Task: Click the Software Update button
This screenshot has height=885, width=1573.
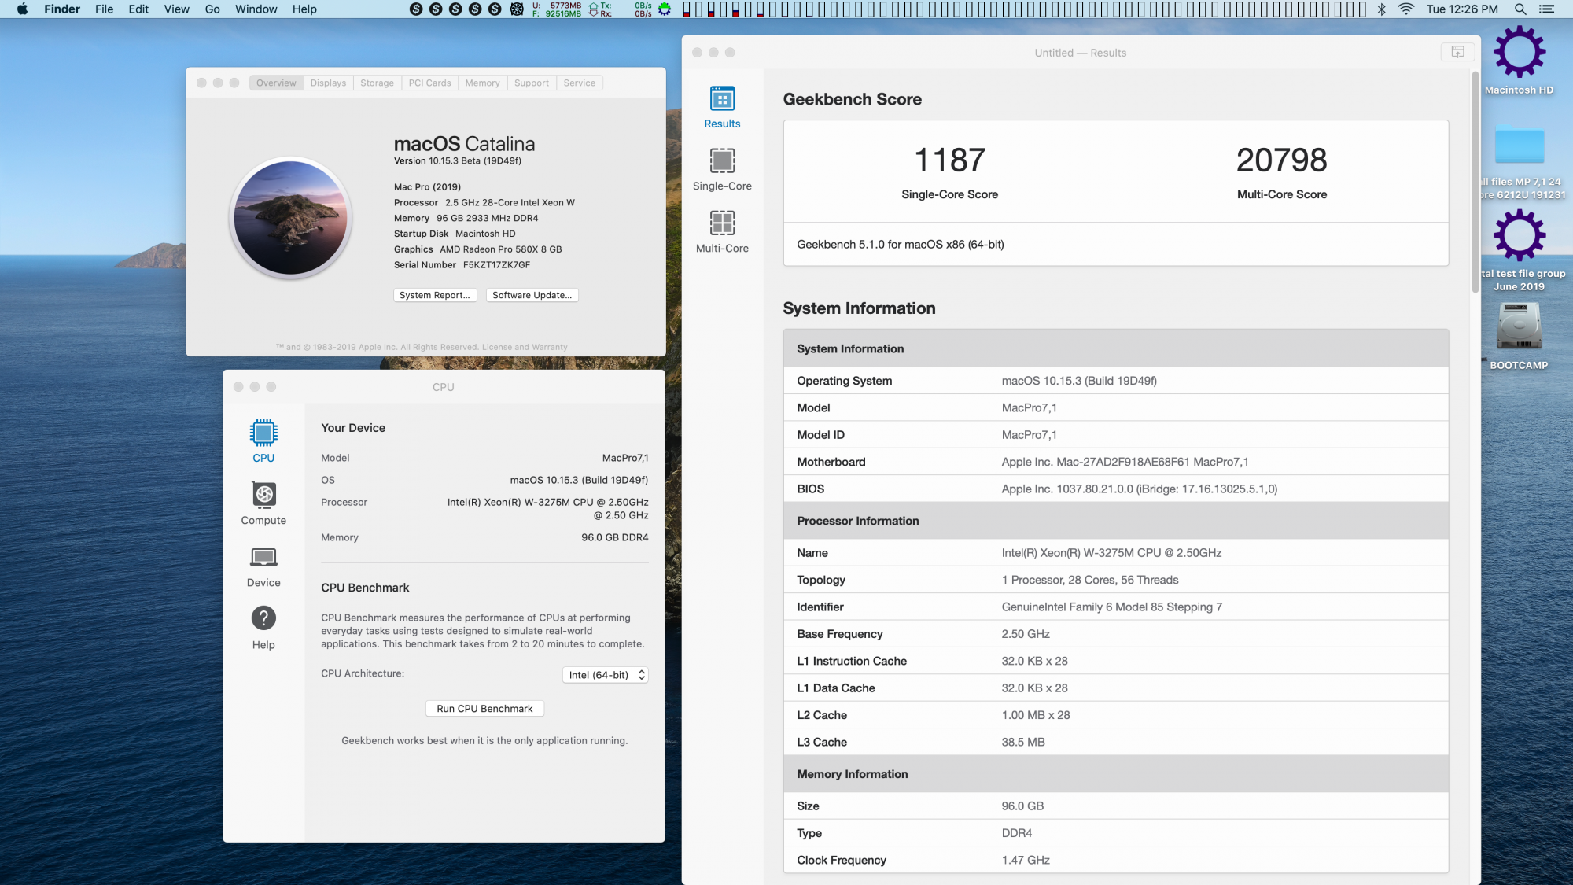Action: pos(532,295)
